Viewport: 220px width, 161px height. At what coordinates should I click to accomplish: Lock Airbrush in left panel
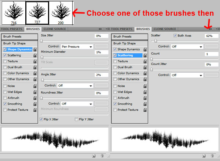(x=35, y=98)
